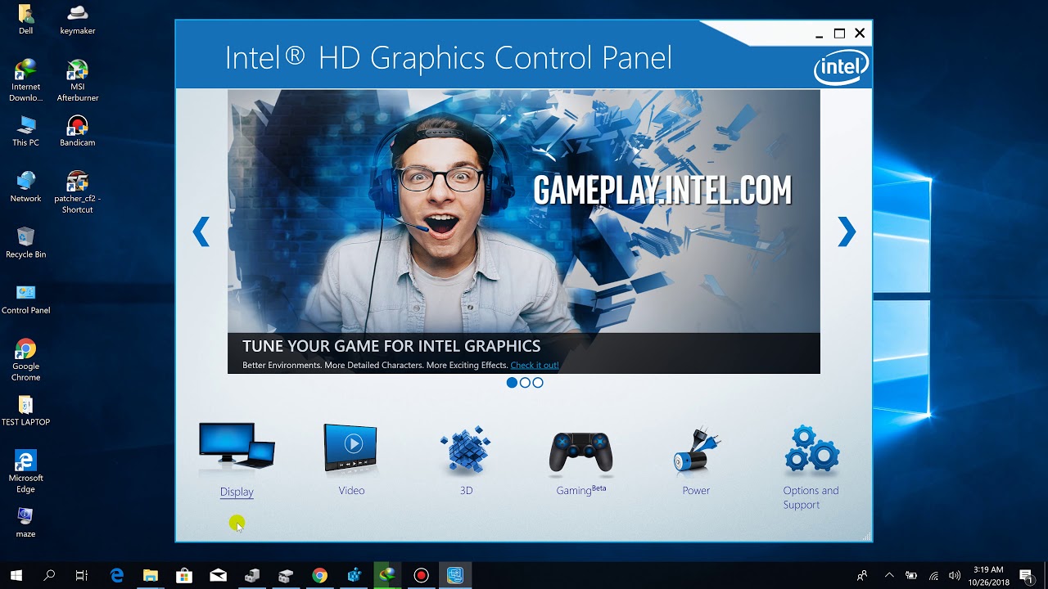Select the keymaker desktop icon
Screen dimensions: 1048x589
point(78,20)
